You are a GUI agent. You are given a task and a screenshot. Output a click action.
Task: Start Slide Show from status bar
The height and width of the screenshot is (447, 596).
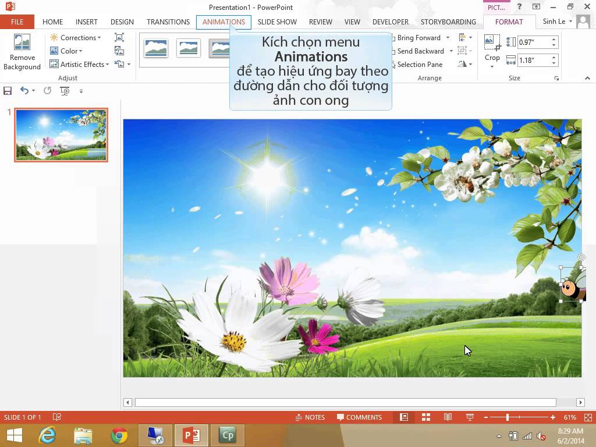470,417
